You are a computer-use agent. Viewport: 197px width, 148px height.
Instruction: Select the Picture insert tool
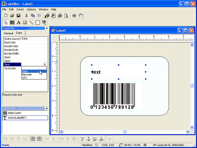click(25, 23)
